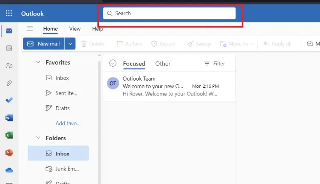This screenshot has height=184, width=320.
Task: Open Sent Items under Favorites
Action: [58, 93]
